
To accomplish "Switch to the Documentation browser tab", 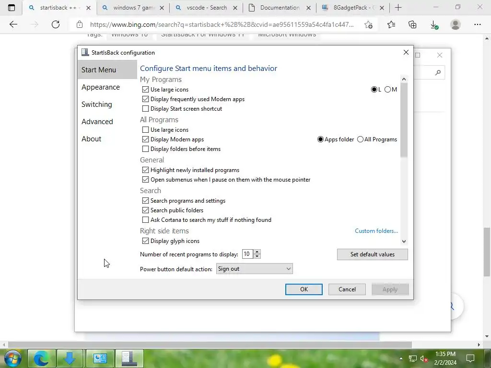I will pyautogui.click(x=280, y=8).
